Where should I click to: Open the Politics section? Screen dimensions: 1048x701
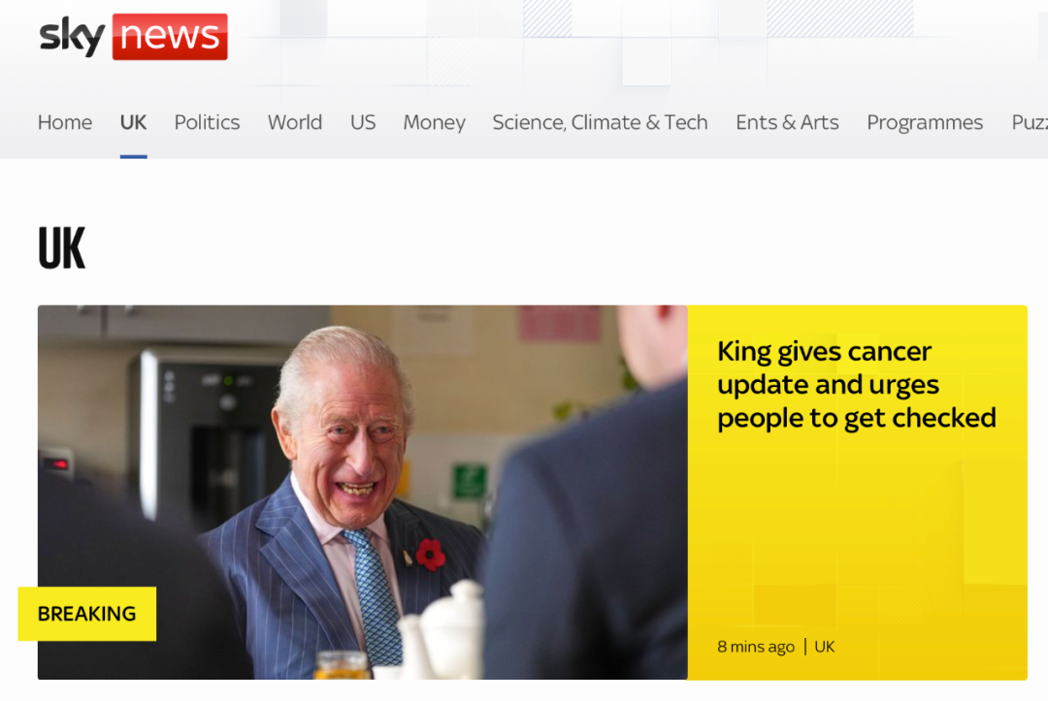207,122
